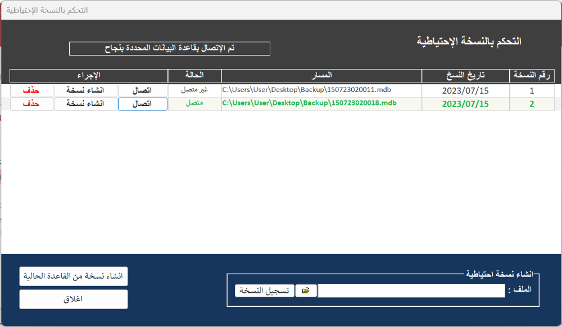Click the الملف file path input field
Screen dimensions: 562x327
pos(411,291)
